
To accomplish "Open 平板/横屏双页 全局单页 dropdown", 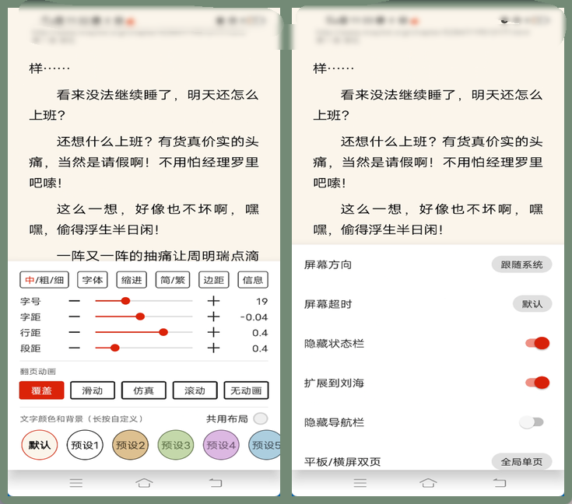I will click(521, 462).
